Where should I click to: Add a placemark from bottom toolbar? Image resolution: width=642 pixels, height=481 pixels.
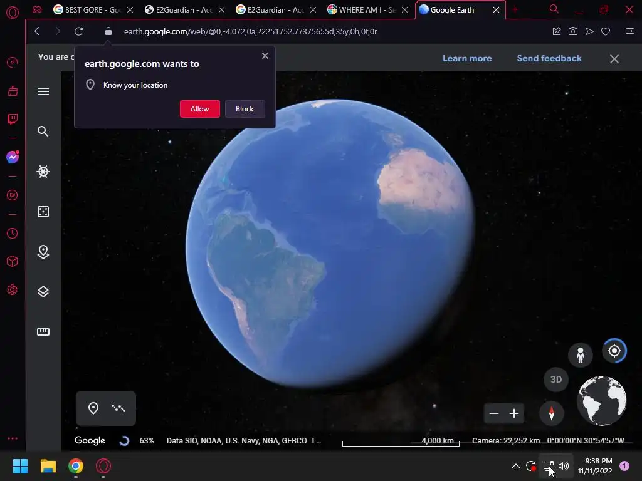[x=93, y=408]
